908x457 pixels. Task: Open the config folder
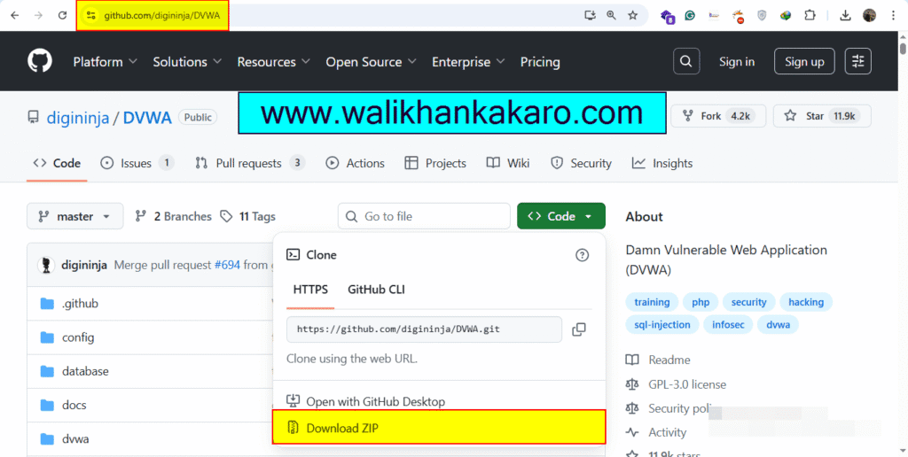pyautogui.click(x=78, y=337)
